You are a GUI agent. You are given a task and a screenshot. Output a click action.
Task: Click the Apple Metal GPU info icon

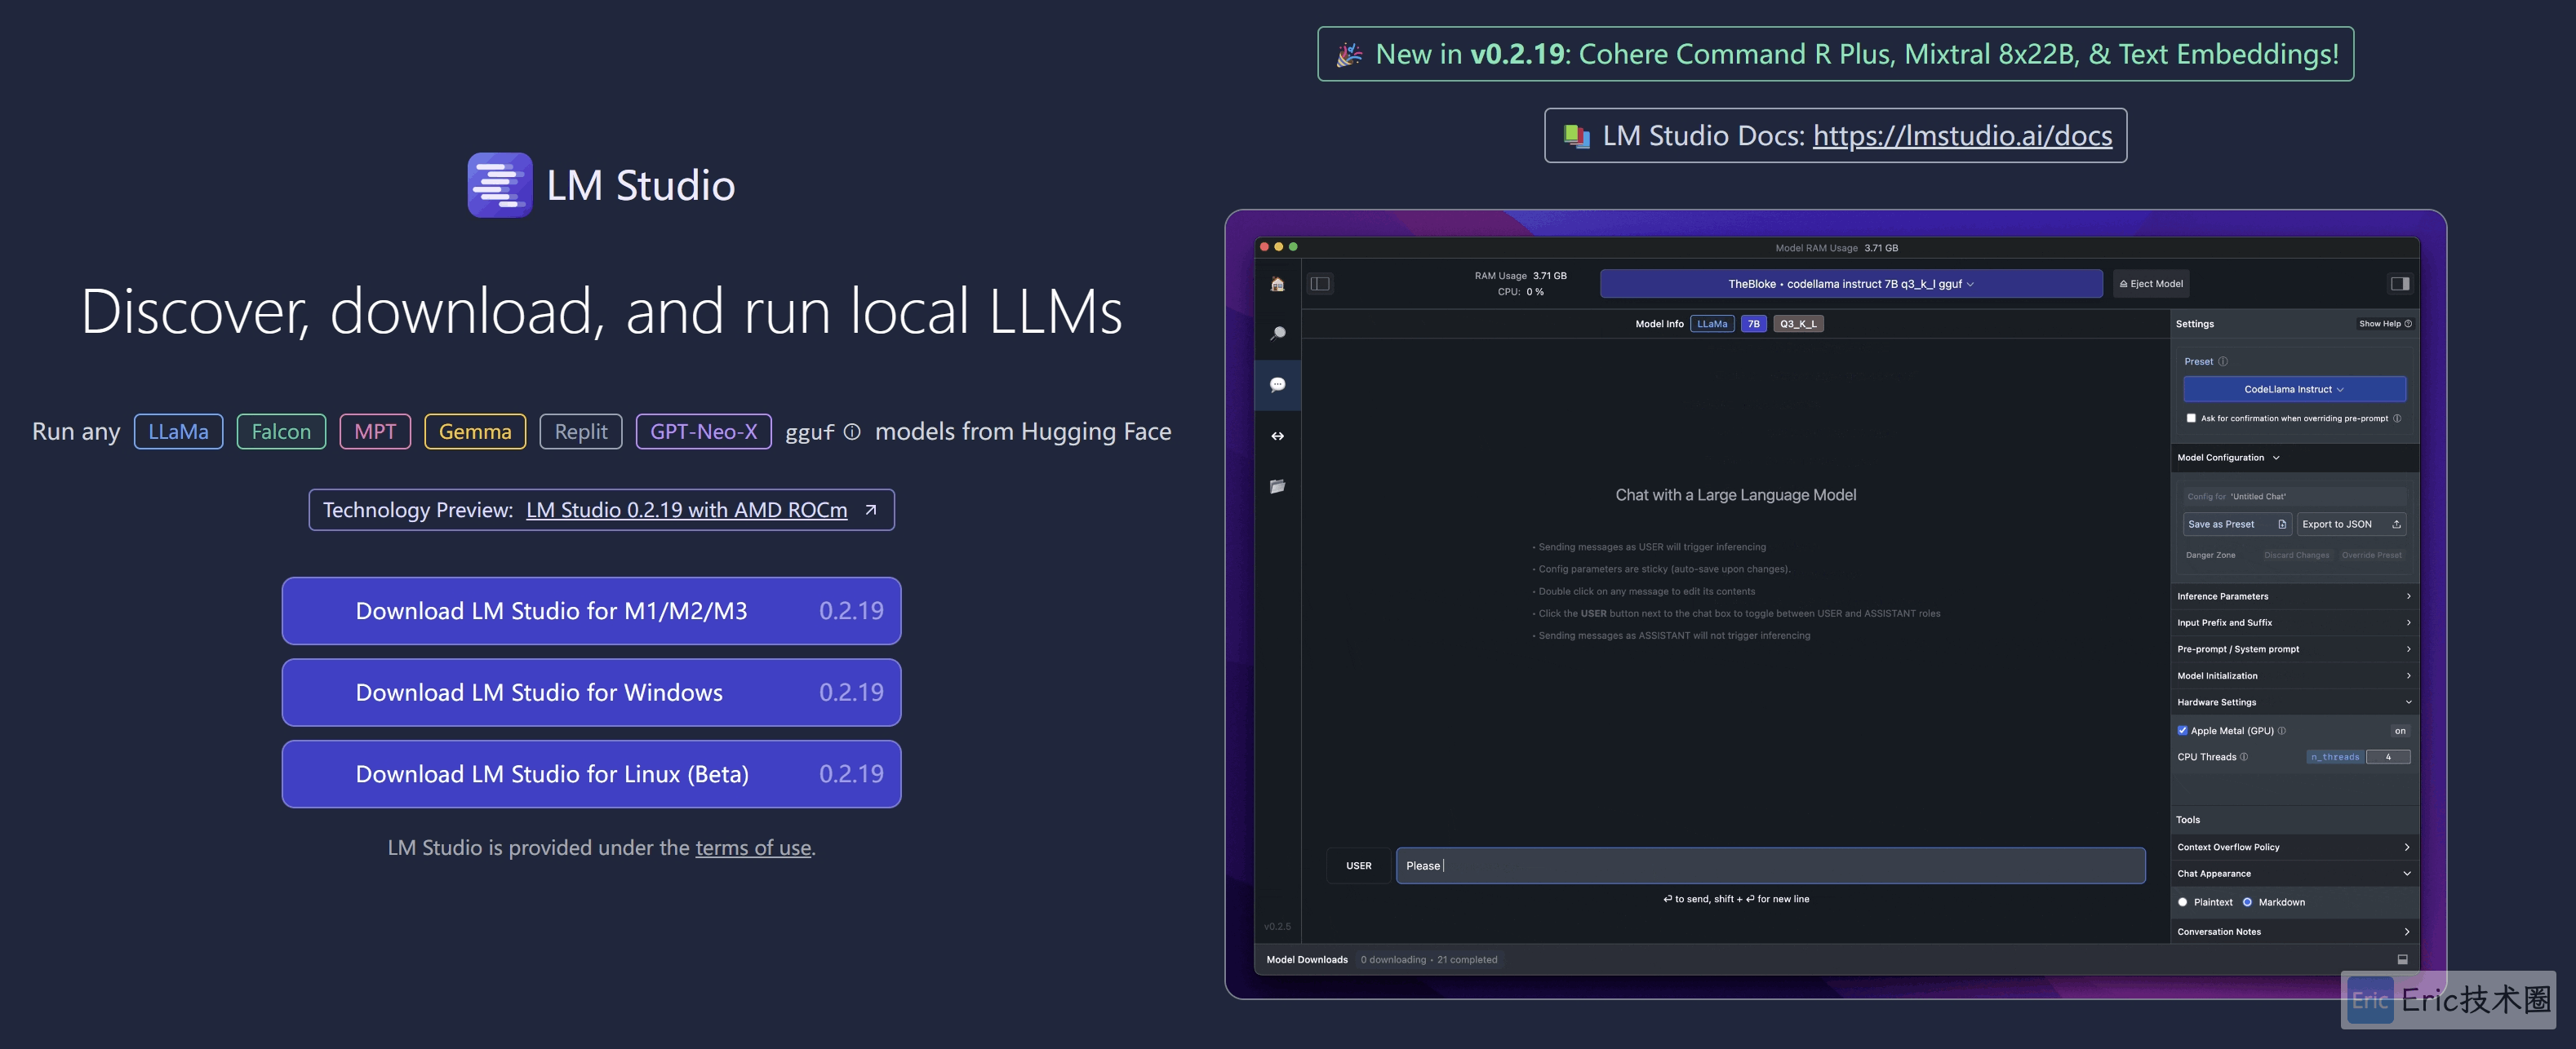(x=2282, y=730)
